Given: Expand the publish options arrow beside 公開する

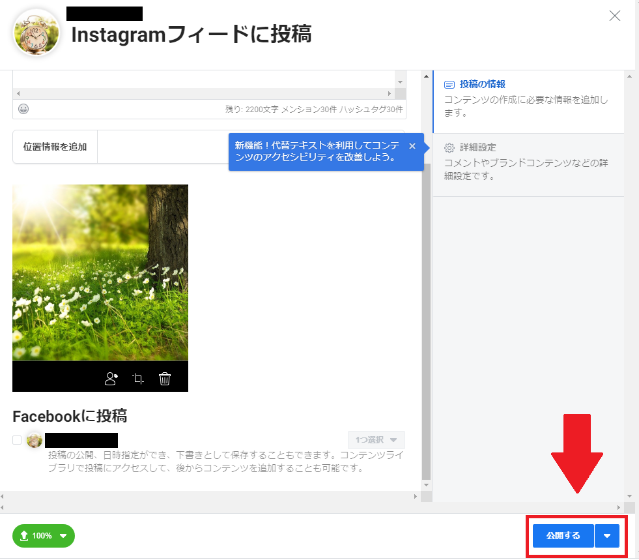Looking at the screenshot, I should click(x=607, y=536).
